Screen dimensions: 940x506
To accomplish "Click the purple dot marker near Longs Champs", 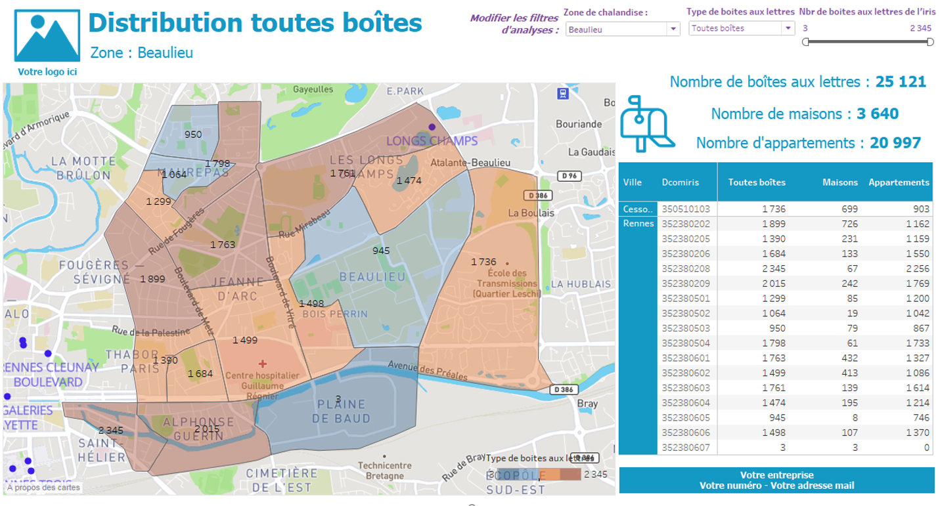I will click(432, 125).
